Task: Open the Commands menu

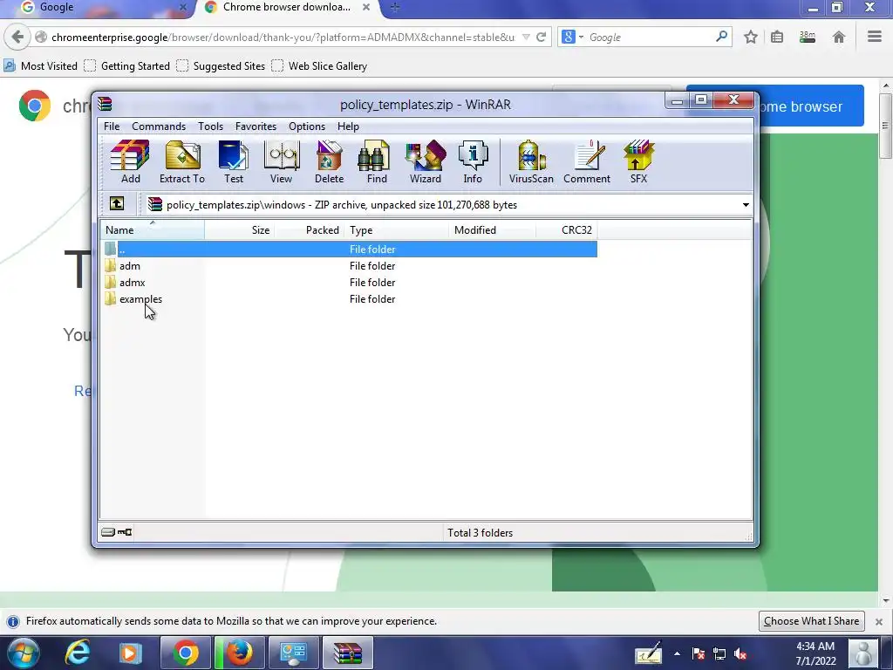Action: coord(159,126)
